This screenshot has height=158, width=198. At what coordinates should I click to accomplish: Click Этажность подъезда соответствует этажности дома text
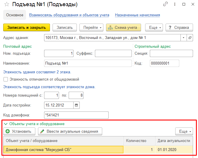[x=49, y=87]
